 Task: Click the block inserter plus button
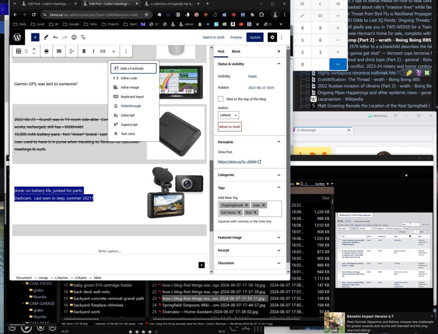[36, 37]
